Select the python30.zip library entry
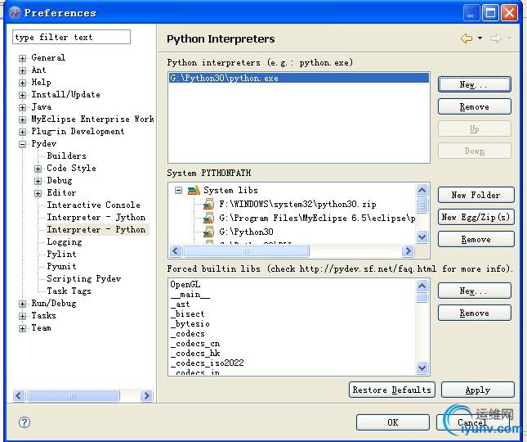 click(297, 204)
